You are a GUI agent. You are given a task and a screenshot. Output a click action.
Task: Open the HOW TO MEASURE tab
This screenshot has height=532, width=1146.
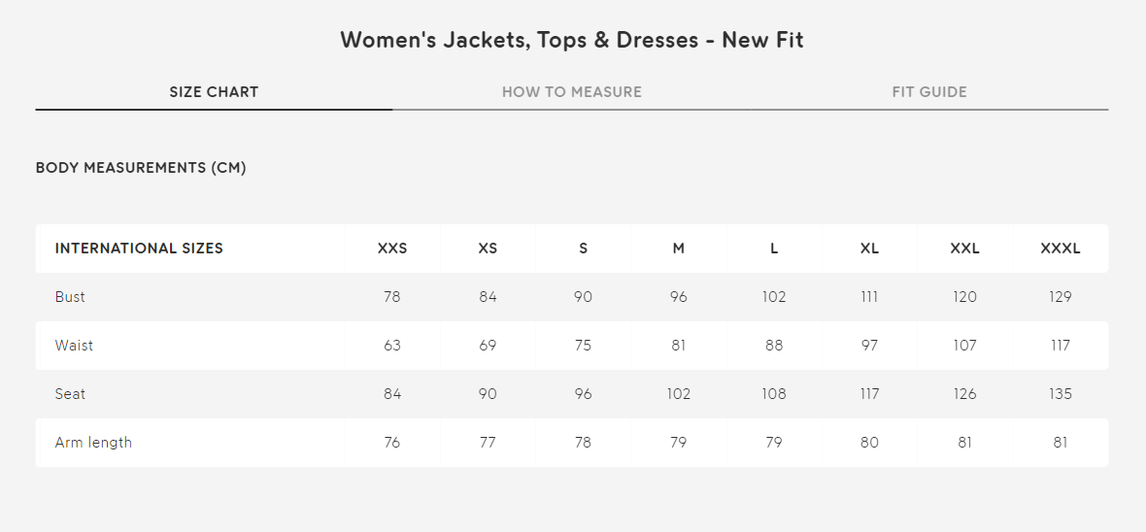coord(571,92)
